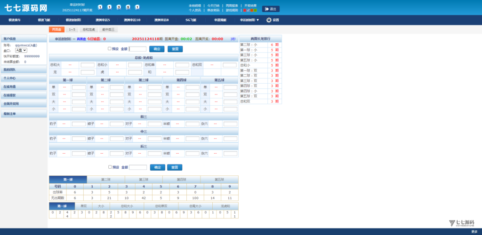Go to 极速飞艇 in the navigation bar

point(44,20)
